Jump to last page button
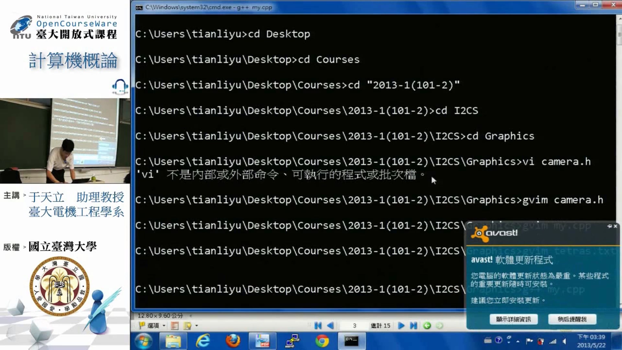 click(x=413, y=326)
